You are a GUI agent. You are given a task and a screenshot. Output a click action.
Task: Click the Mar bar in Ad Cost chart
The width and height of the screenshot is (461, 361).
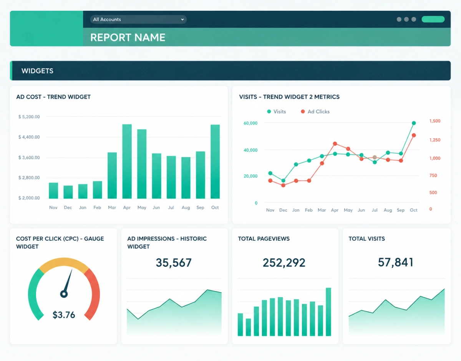(x=112, y=176)
